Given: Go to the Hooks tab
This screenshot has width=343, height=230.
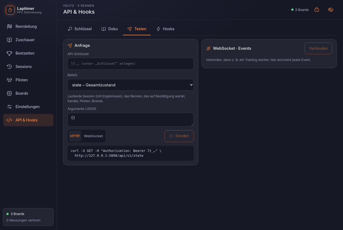Looking at the screenshot, I should tap(165, 29).
